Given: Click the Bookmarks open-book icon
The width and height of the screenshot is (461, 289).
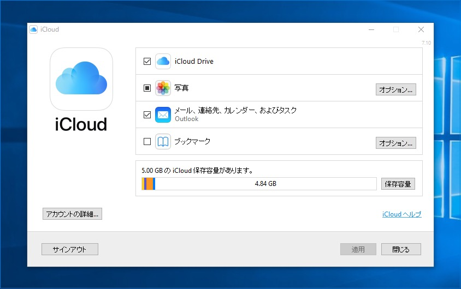Looking at the screenshot, I should (163, 142).
